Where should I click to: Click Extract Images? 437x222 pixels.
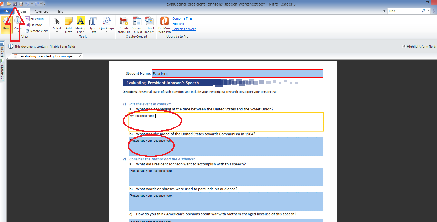coord(149,25)
